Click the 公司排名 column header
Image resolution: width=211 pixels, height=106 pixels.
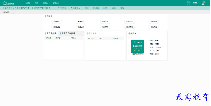coord(73,38)
